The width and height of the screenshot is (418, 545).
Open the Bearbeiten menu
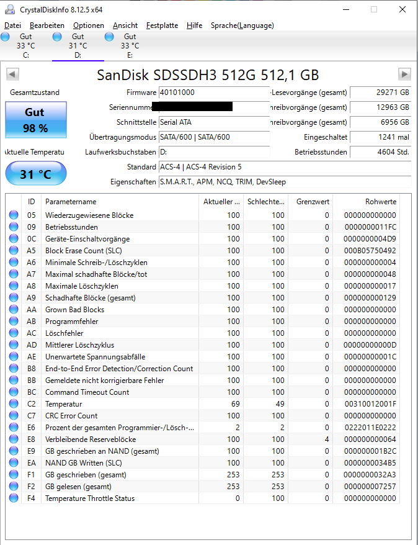pyautogui.click(x=47, y=25)
